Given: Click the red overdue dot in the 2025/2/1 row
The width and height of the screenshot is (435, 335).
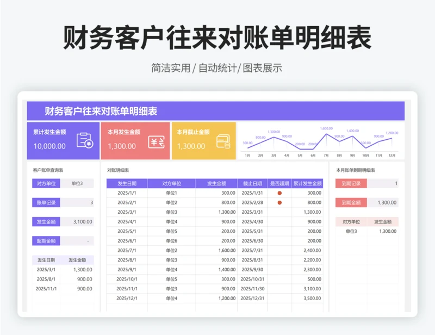Looking at the screenshot, I should tap(279, 203).
